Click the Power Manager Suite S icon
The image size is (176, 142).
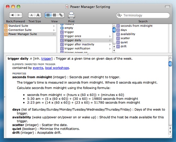pos(6,34)
